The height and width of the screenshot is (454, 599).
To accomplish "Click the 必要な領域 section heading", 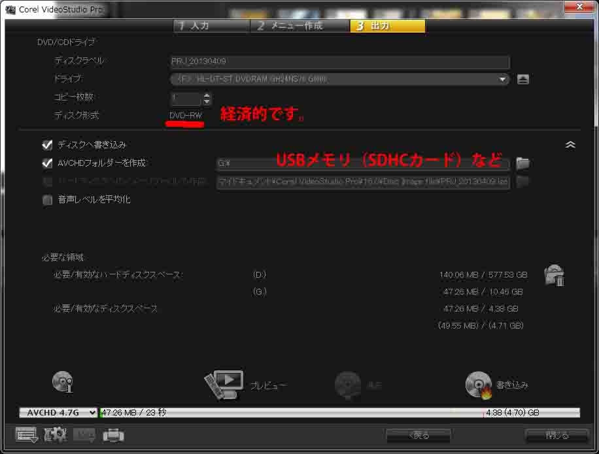I will pyautogui.click(x=62, y=257).
